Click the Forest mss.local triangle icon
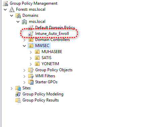Screen dimensions: 153x127 click(12, 9)
